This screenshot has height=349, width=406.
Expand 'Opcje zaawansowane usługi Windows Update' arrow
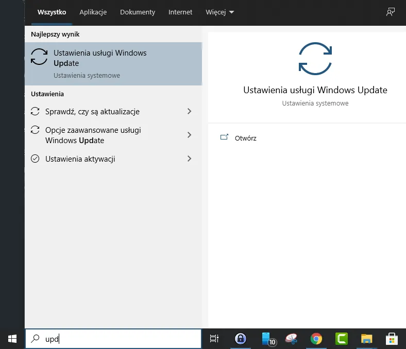tap(189, 135)
